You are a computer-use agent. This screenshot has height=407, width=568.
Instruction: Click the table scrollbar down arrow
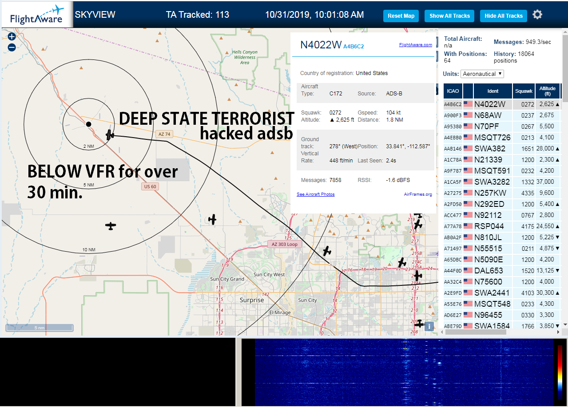[x=565, y=324]
